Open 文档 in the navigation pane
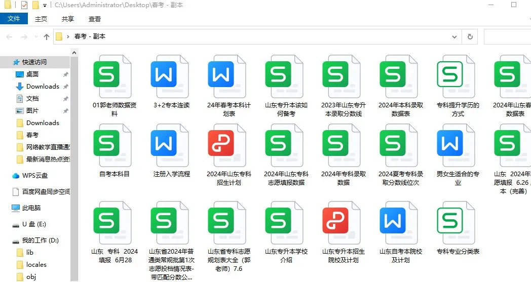This screenshot has height=282, width=531. tap(32, 99)
